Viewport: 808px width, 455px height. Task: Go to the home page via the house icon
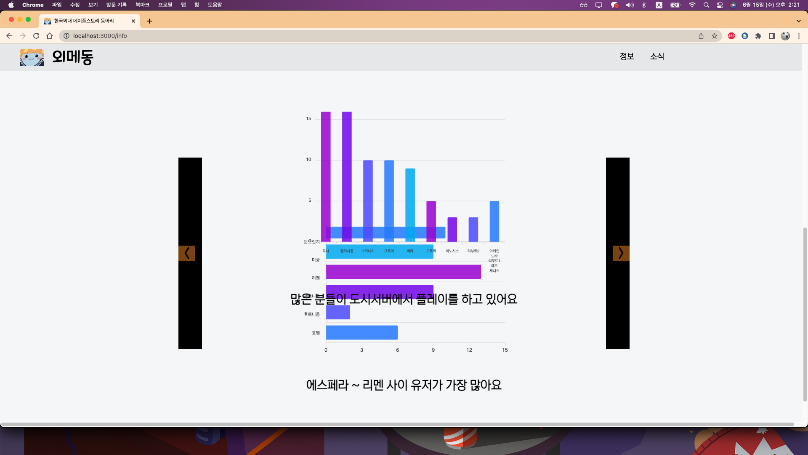[x=50, y=36]
